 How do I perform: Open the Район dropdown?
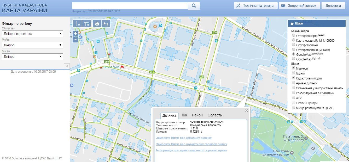coord(32,45)
